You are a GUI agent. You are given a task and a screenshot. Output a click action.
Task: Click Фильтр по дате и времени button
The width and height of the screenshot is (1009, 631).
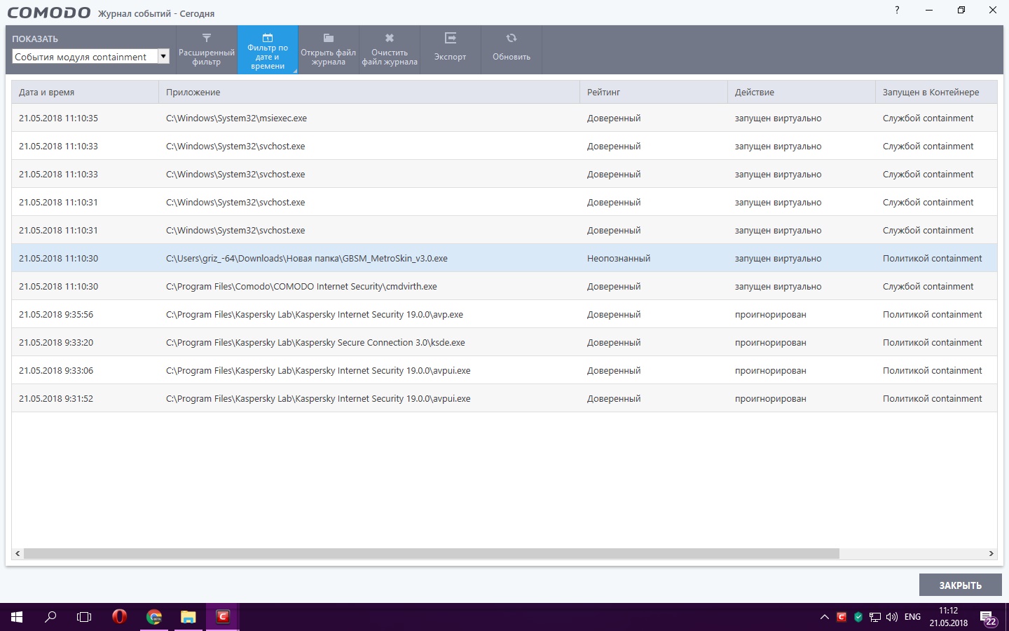point(268,50)
